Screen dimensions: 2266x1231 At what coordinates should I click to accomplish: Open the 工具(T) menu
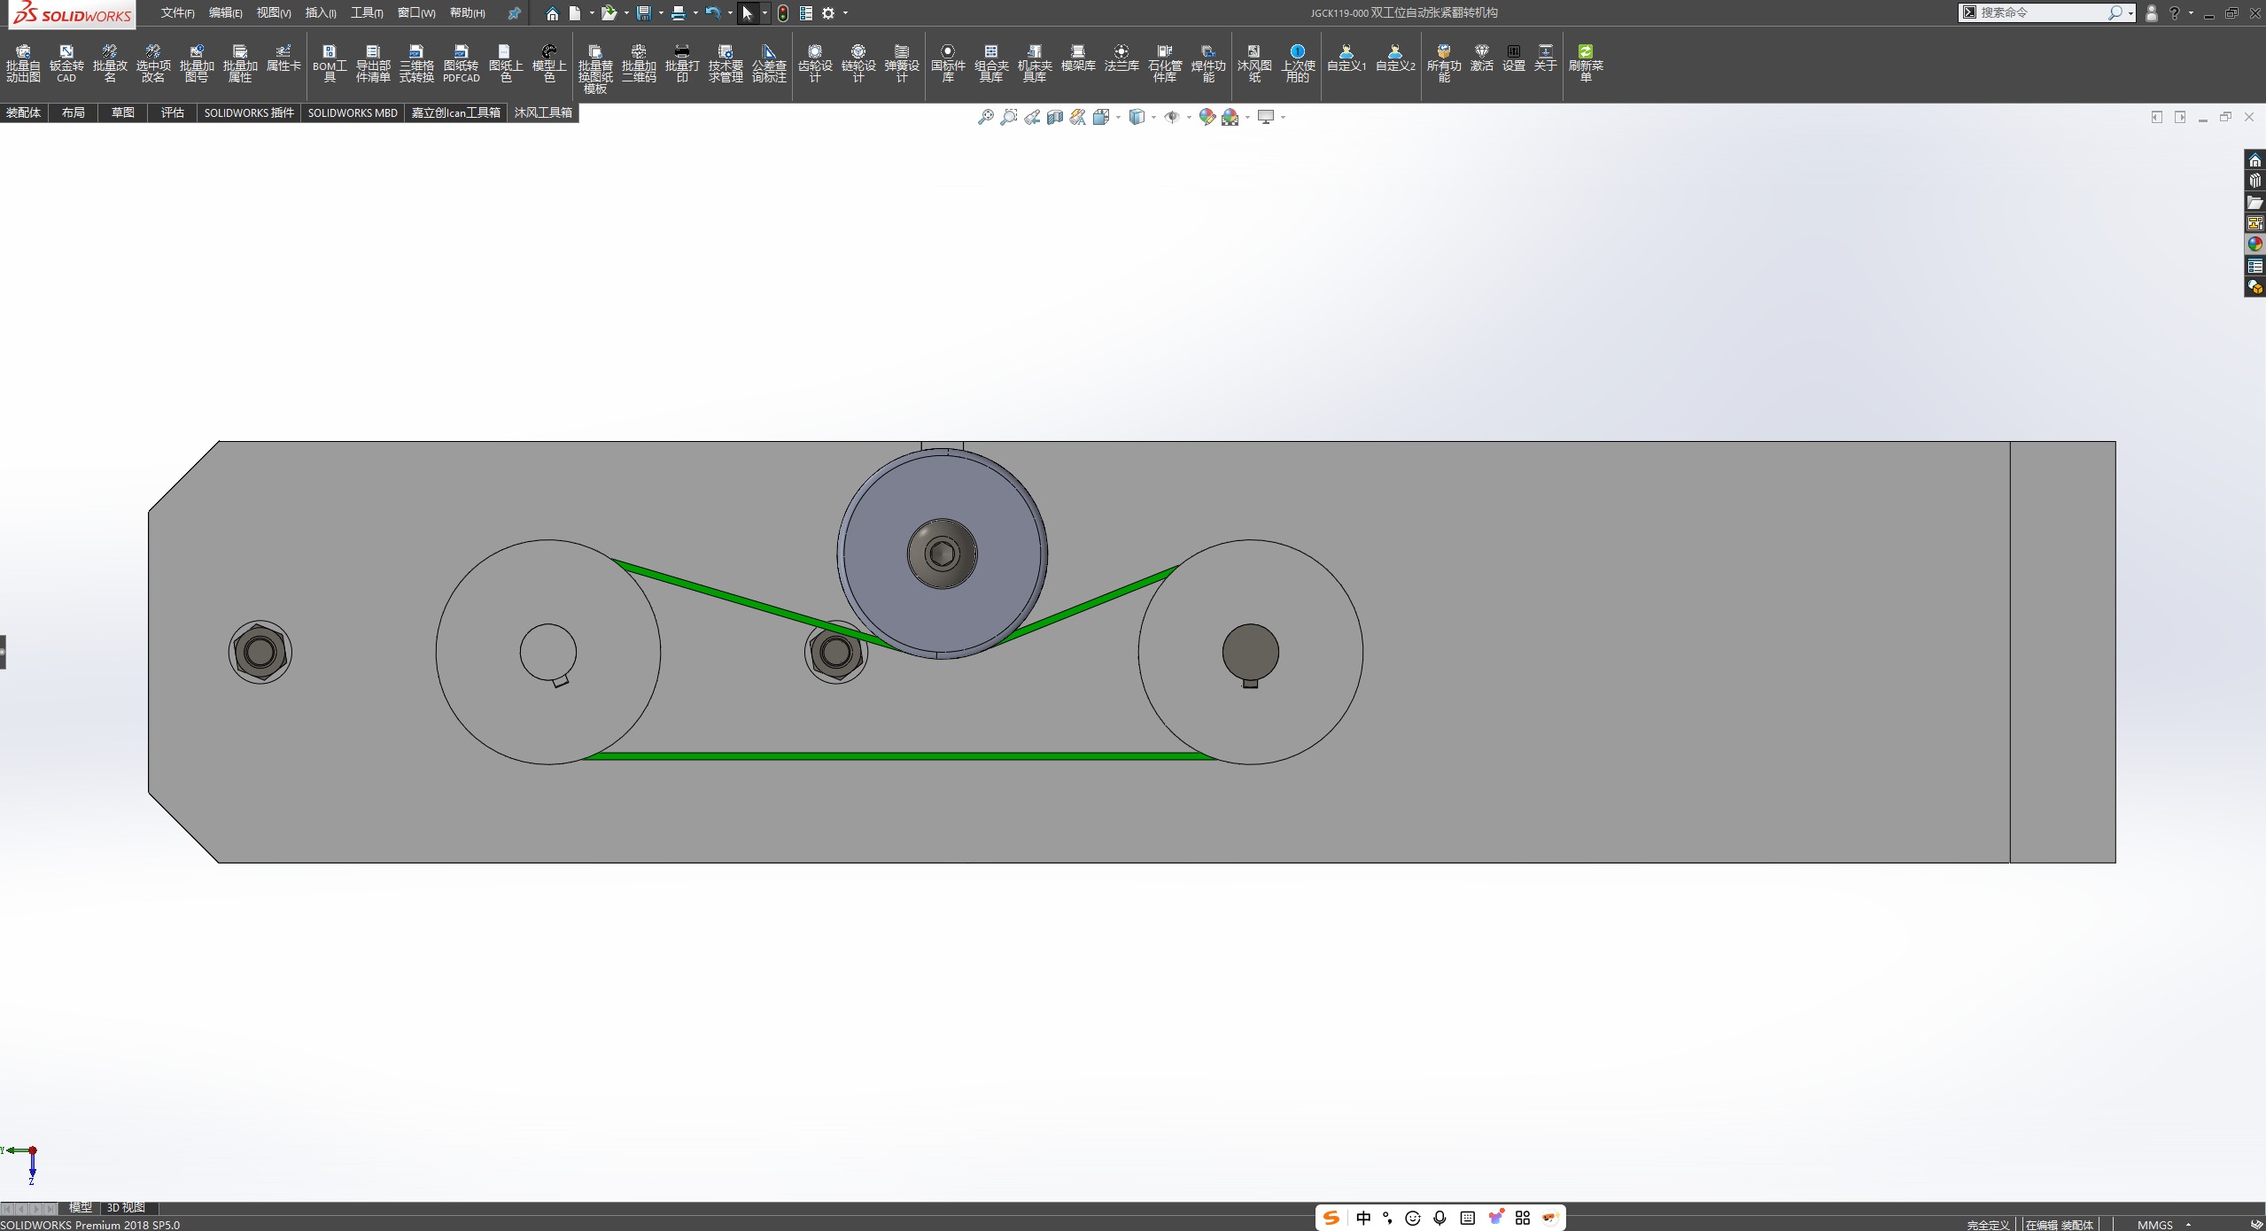pos(367,13)
